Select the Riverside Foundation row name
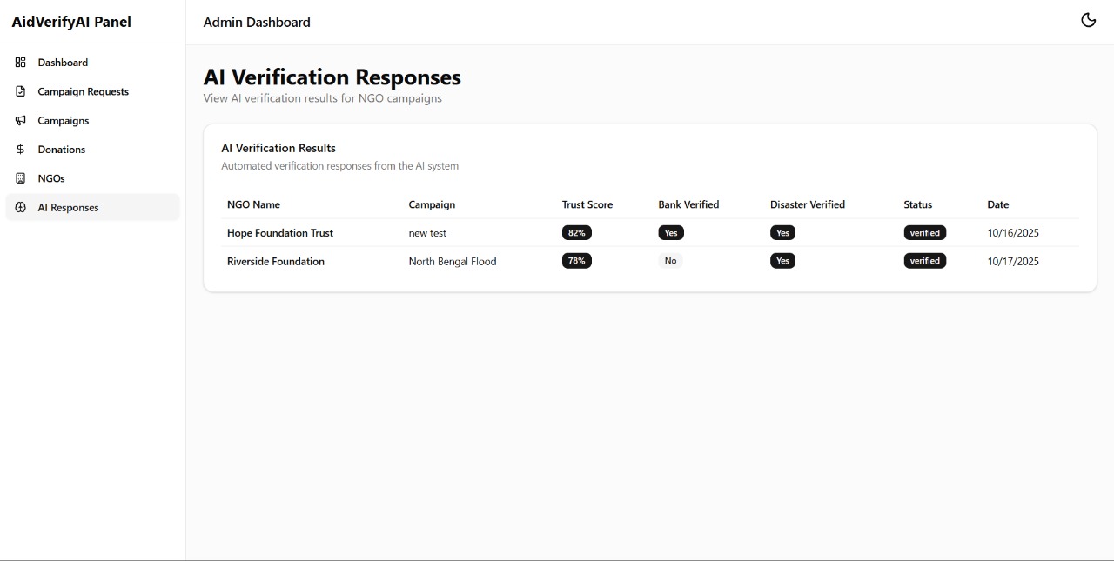 (x=276, y=261)
